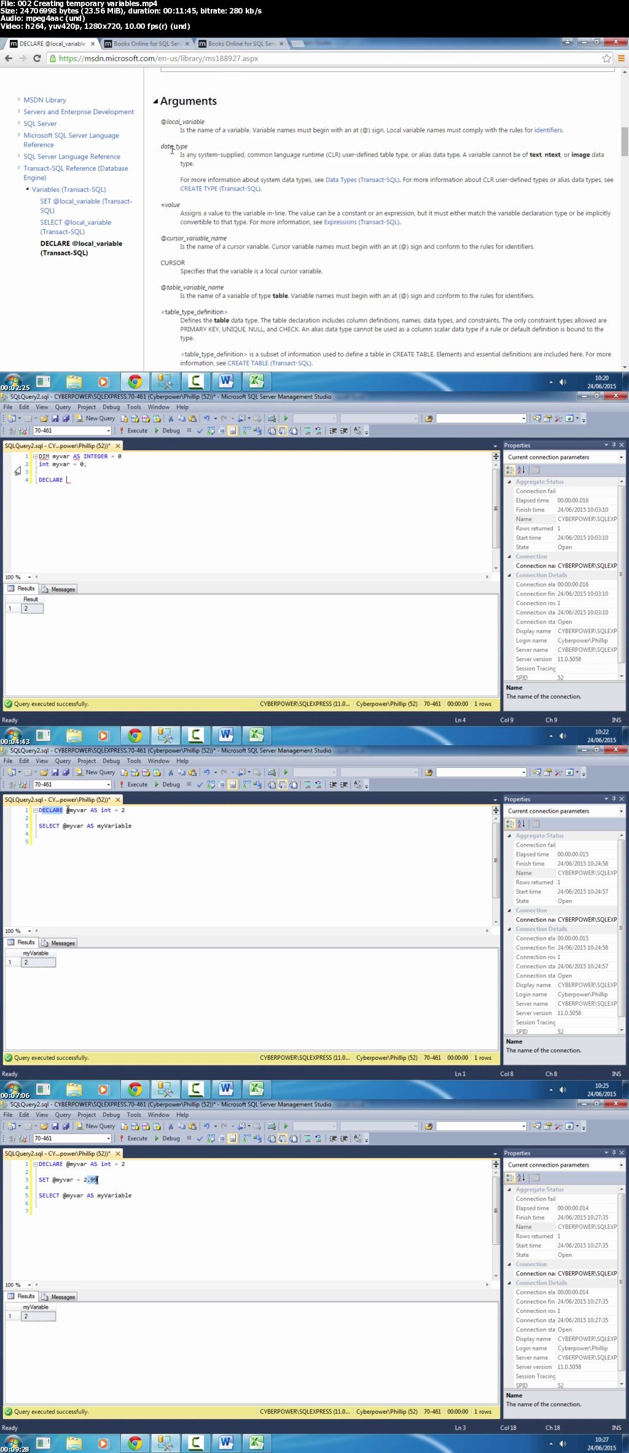629x1453 pixels.
Task: Click Debug in SSMS window with SET @myvar
Action: (166, 1138)
